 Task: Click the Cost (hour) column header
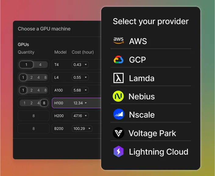coord(83,52)
